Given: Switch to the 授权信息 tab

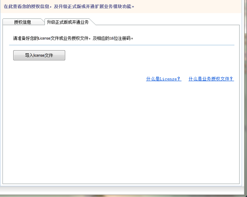Looking at the screenshot, I should point(23,22).
